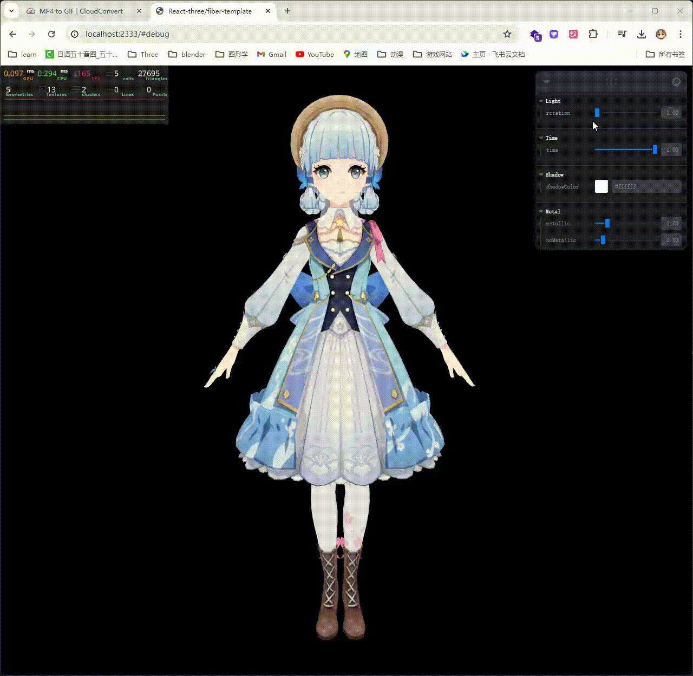Pick a new ShadowColor via the white swatch
The width and height of the screenshot is (693, 676).
601,186
